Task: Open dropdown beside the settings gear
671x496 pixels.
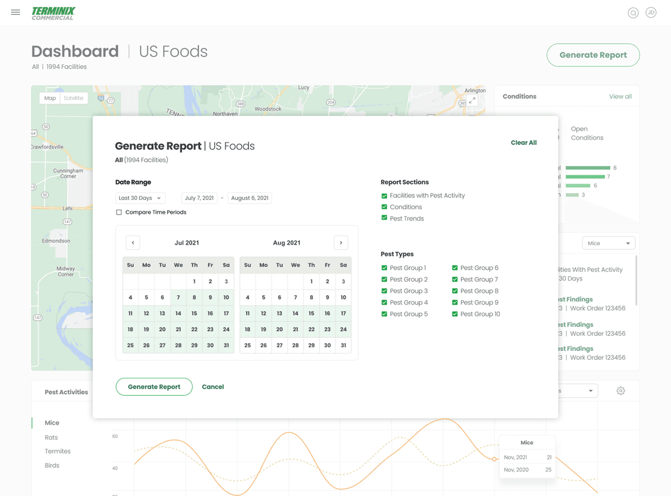Action: pos(578,391)
